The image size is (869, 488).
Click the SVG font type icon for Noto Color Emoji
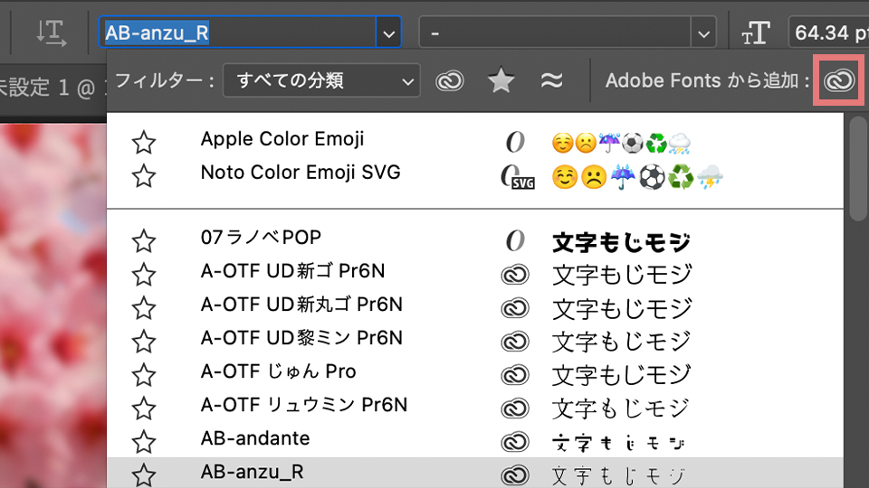click(x=517, y=176)
